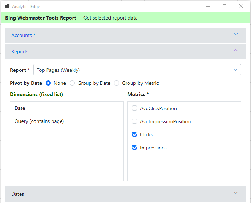Collapse the Reports section chevron
Viewport: 251px width, 203px height.
236,50
